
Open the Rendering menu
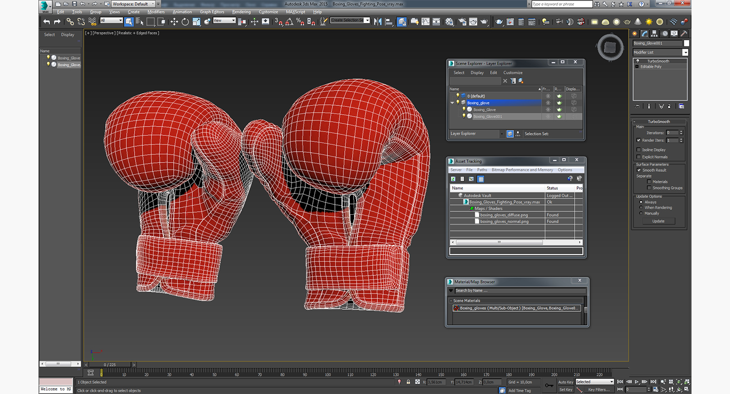click(241, 12)
